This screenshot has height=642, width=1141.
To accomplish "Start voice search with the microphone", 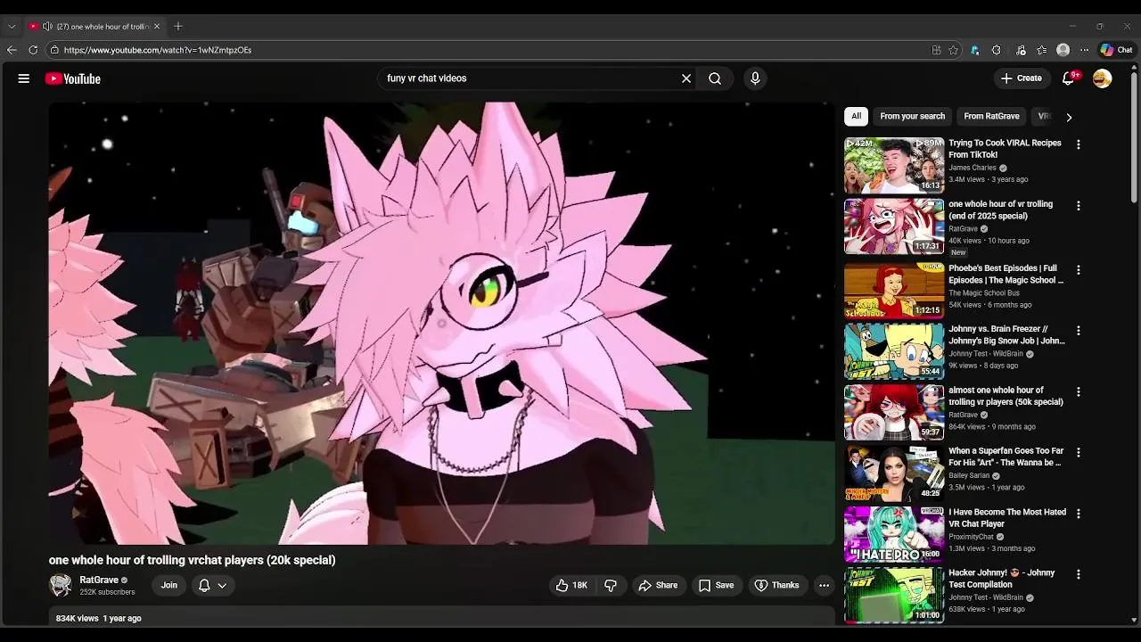I will pyautogui.click(x=755, y=78).
